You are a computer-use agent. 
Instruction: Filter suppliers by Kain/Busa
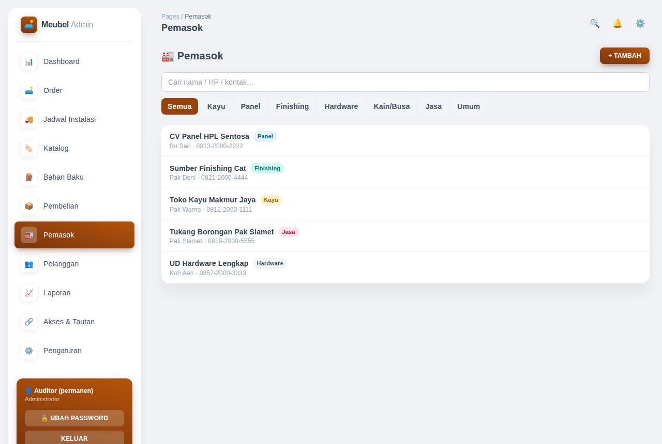coord(392,106)
